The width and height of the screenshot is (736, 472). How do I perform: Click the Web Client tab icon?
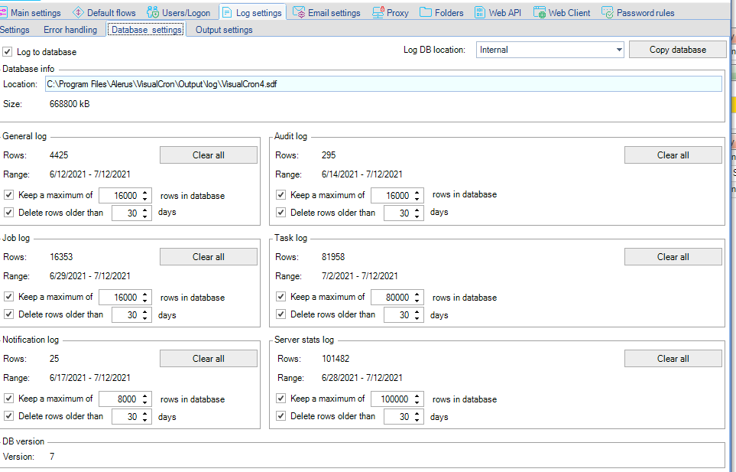point(540,12)
